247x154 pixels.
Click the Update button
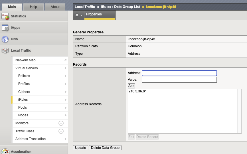[x=80, y=148]
